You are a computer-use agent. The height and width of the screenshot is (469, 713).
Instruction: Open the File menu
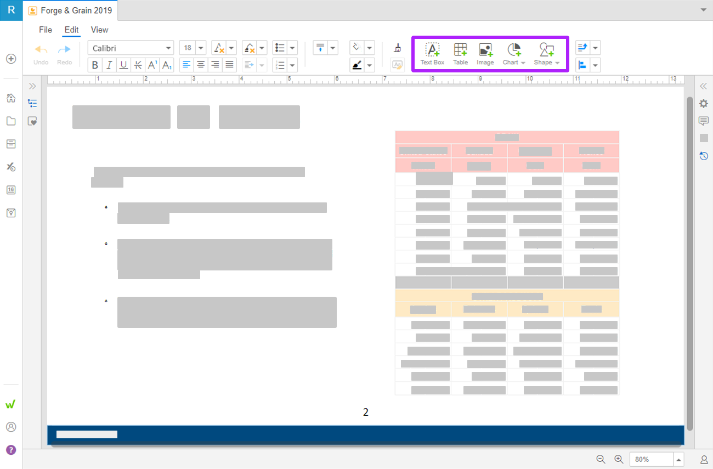(46, 30)
